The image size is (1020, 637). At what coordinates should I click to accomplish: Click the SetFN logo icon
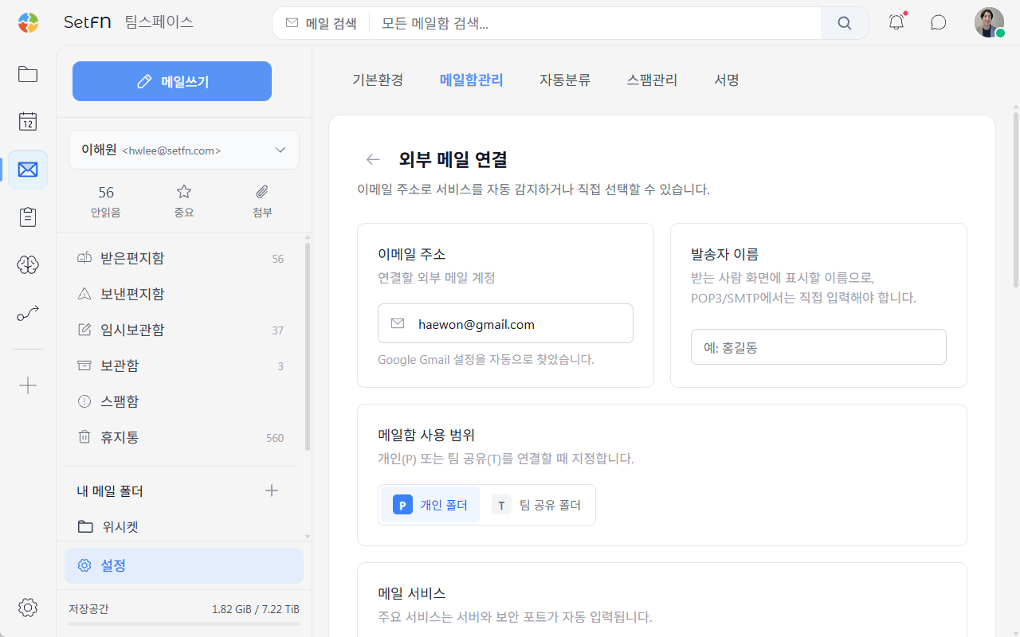point(28,23)
